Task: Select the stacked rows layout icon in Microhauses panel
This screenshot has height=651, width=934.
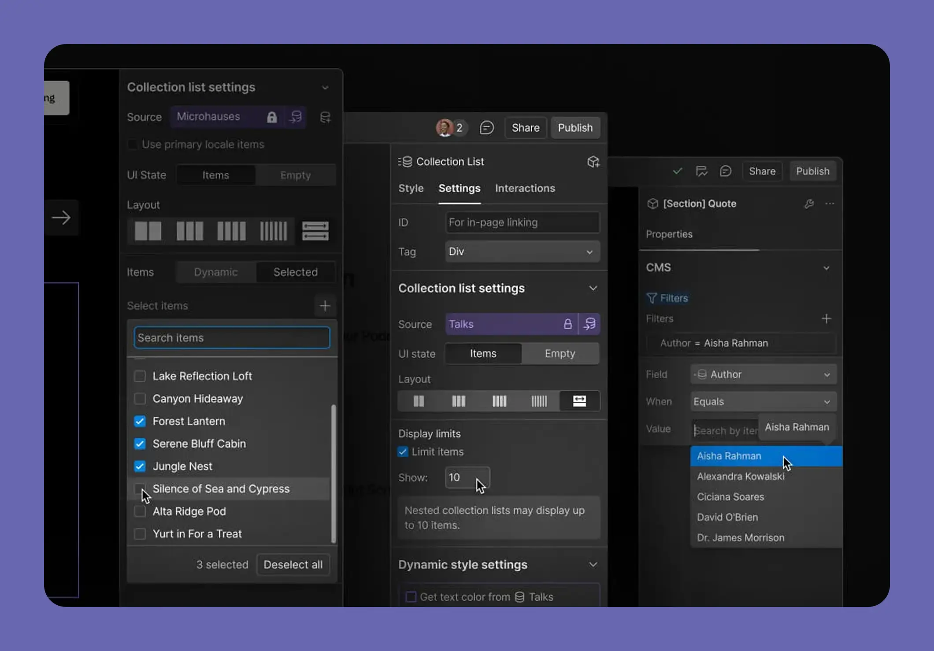Action: click(315, 231)
